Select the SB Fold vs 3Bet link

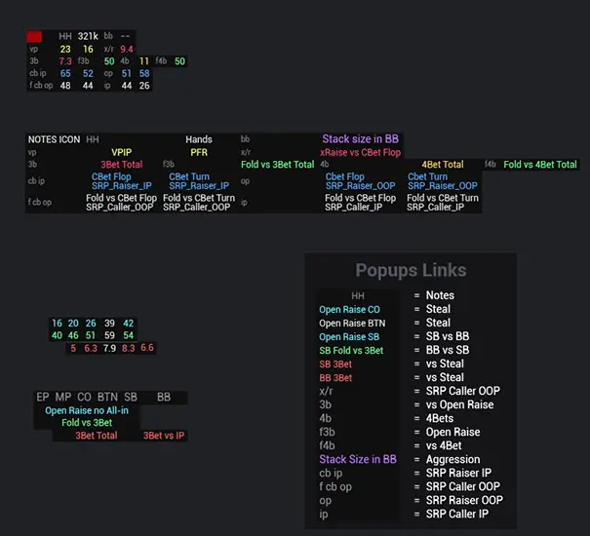[x=351, y=350]
